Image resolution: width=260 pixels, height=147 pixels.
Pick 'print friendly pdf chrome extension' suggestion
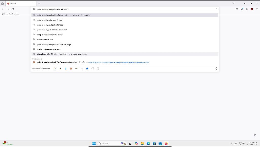pos(125,30)
